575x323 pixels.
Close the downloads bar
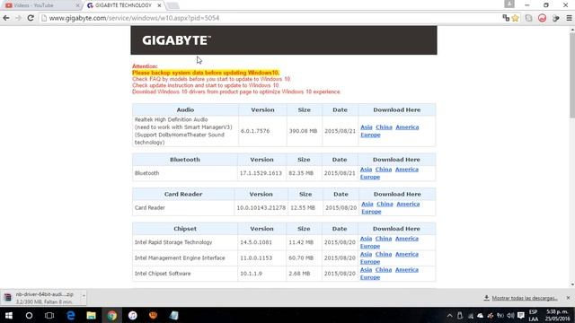click(x=568, y=298)
